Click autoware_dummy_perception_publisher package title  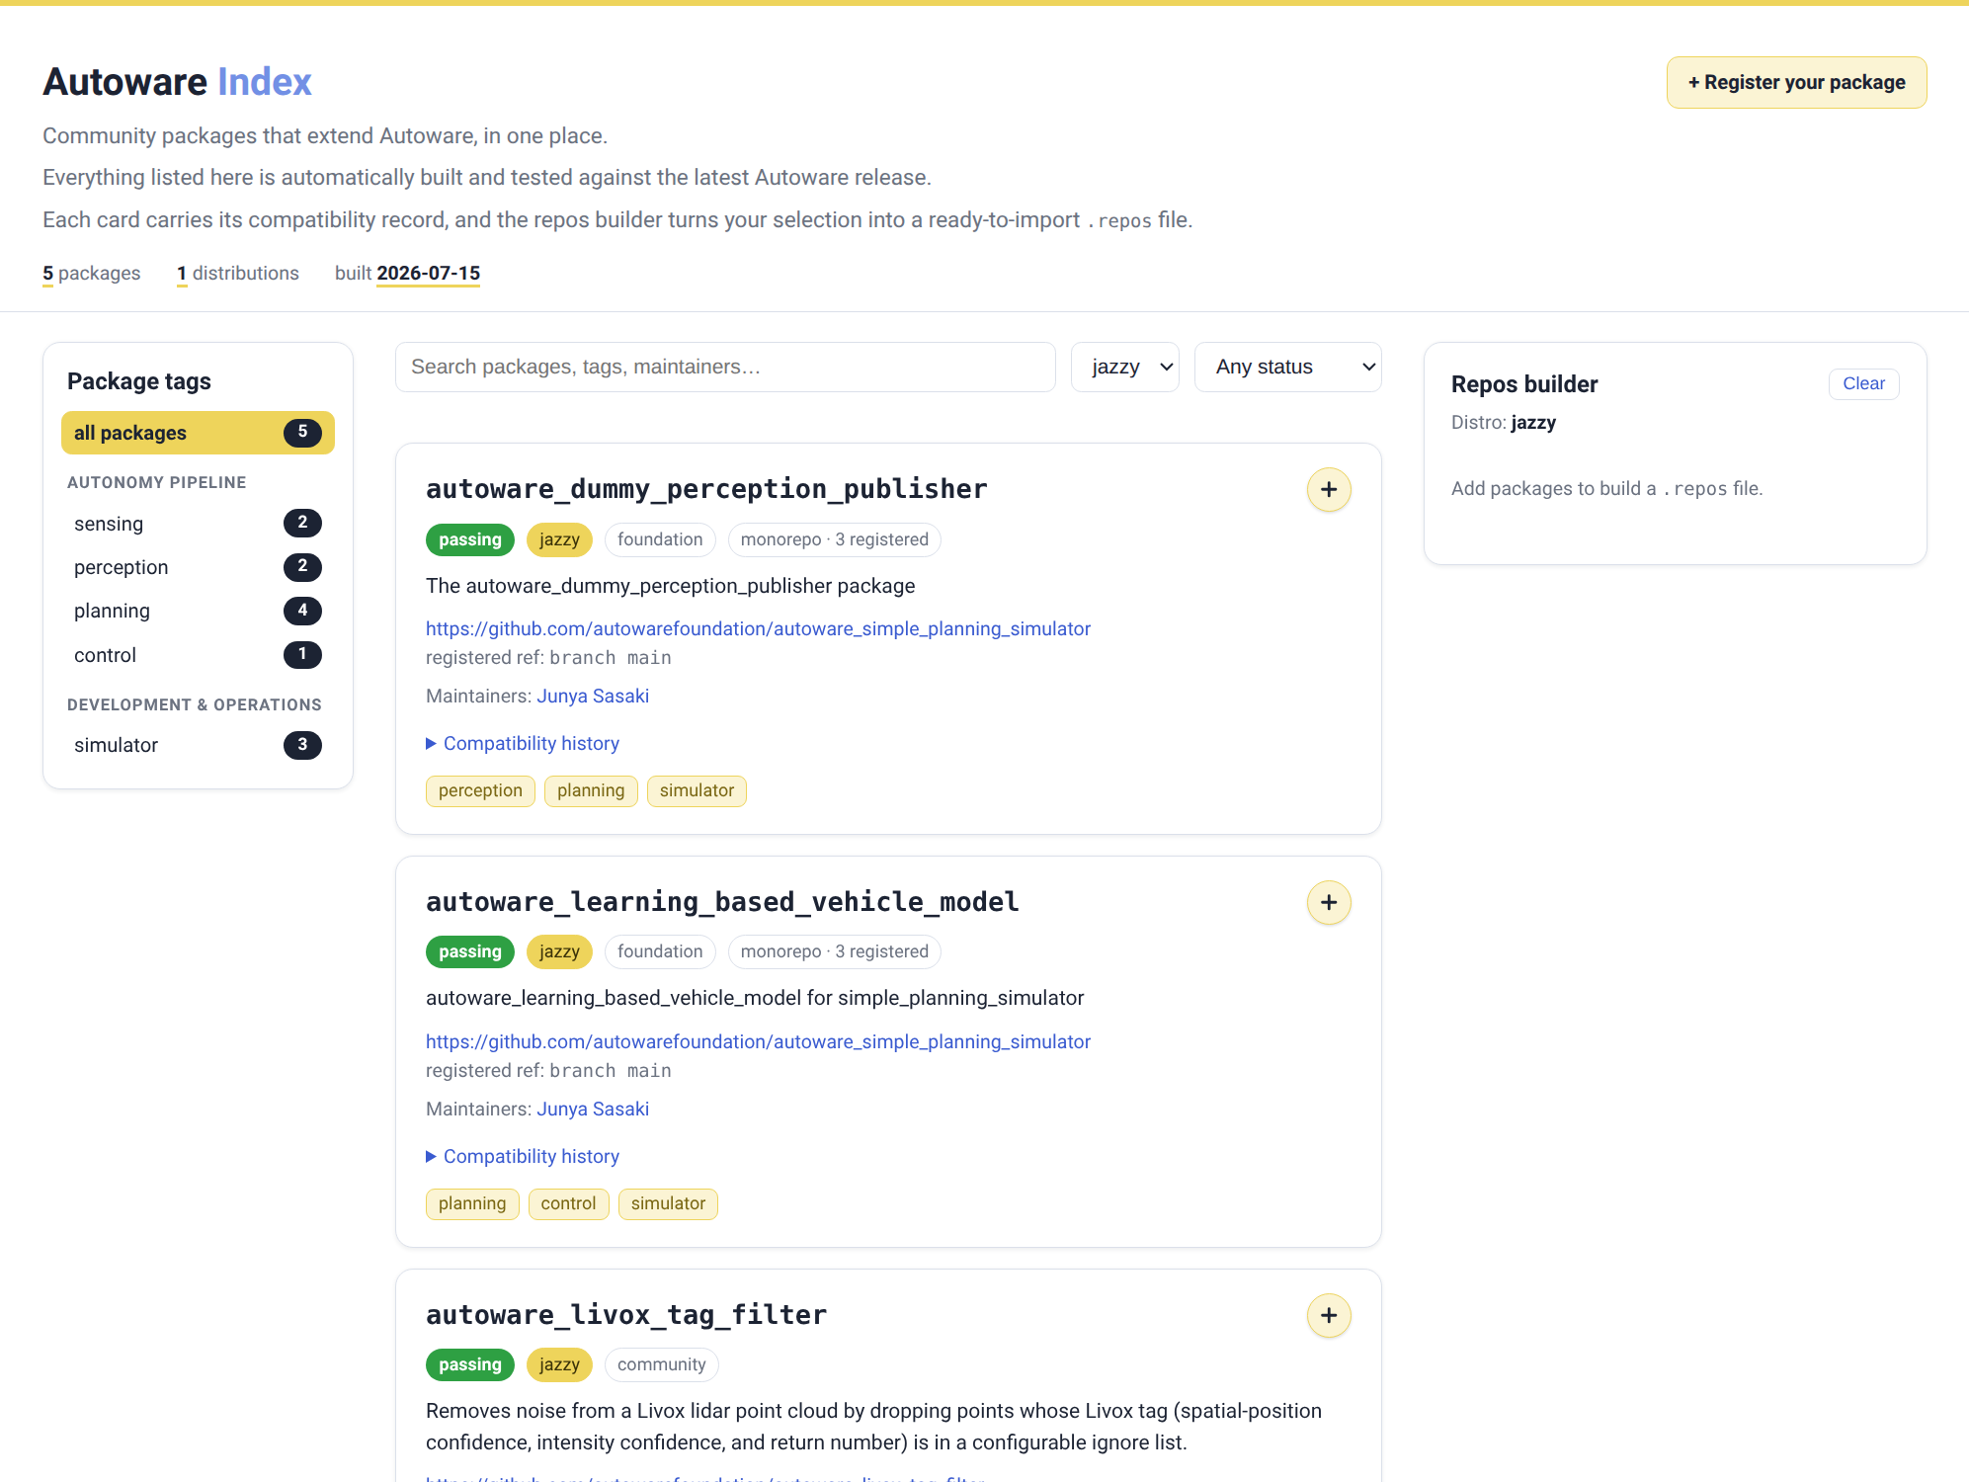[x=706, y=489]
